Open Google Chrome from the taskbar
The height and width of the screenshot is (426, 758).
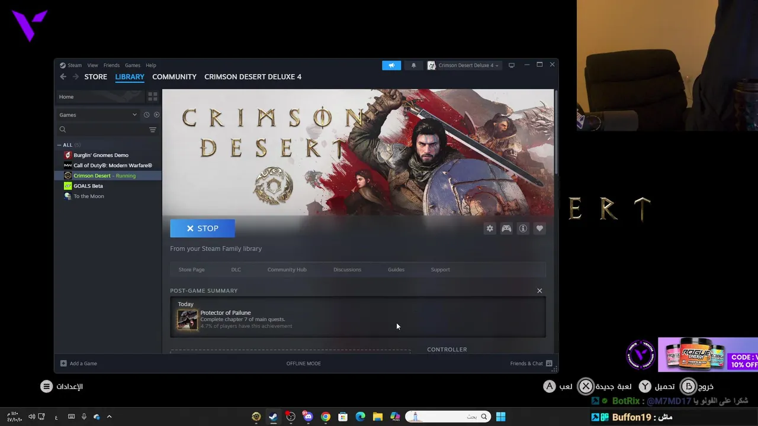point(325,417)
